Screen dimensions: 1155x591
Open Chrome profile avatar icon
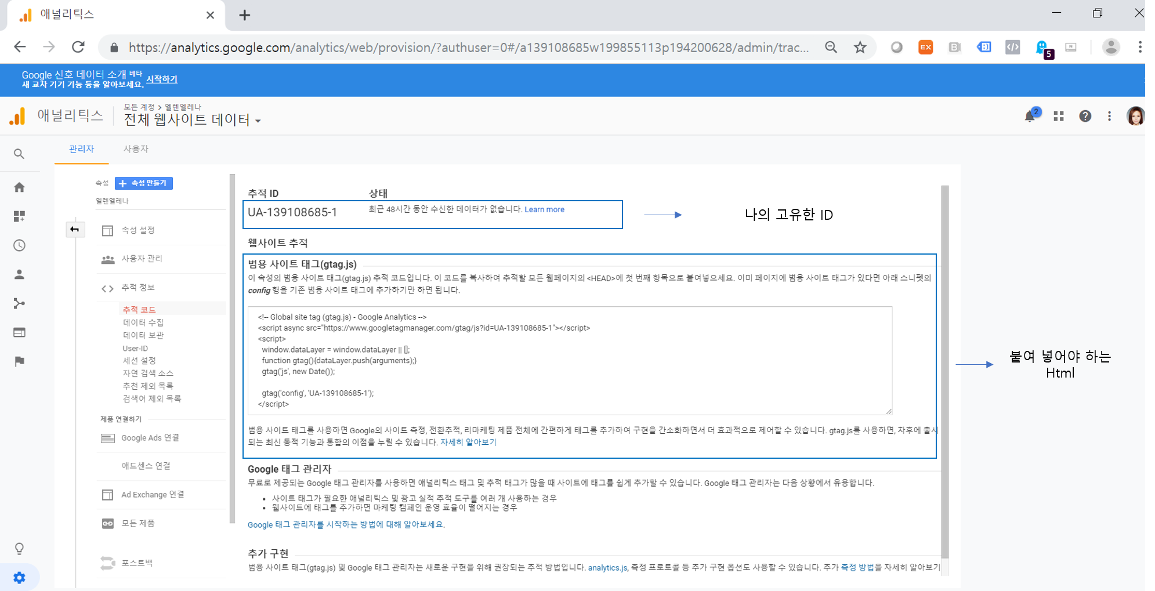(x=1111, y=47)
